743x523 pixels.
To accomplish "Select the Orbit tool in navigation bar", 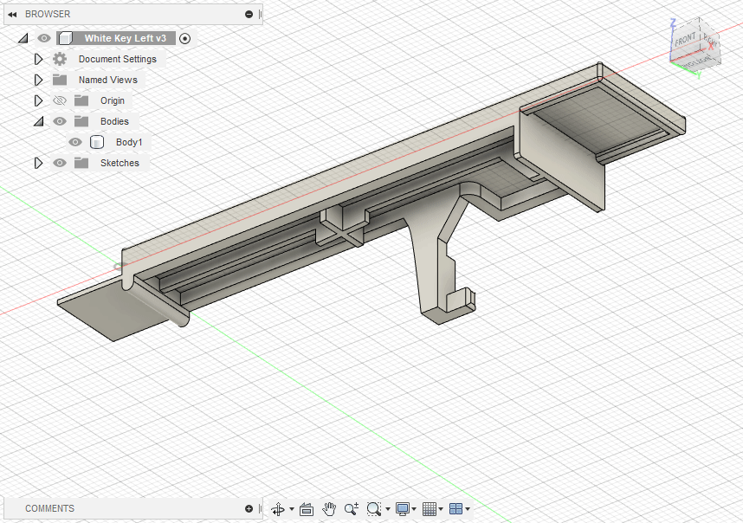I will (277, 509).
